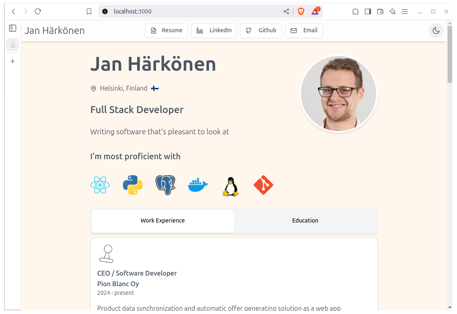Click the vertical page scrollbar thumb
Viewport: 457px width, 314px height.
click(x=450, y=54)
